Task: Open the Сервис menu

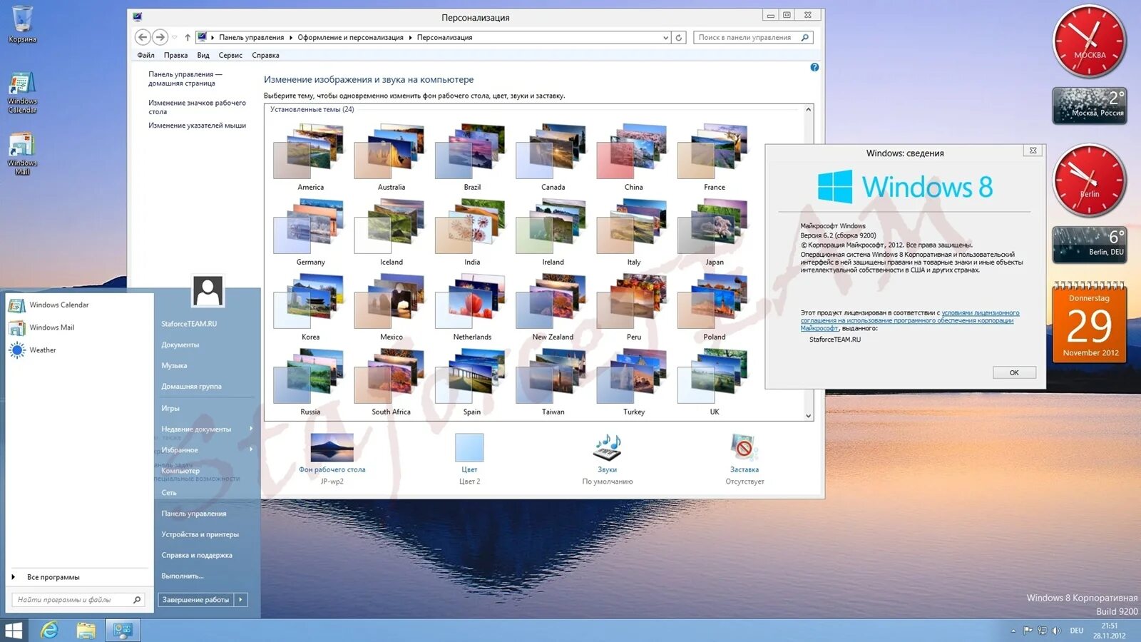Action: tap(230, 55)
